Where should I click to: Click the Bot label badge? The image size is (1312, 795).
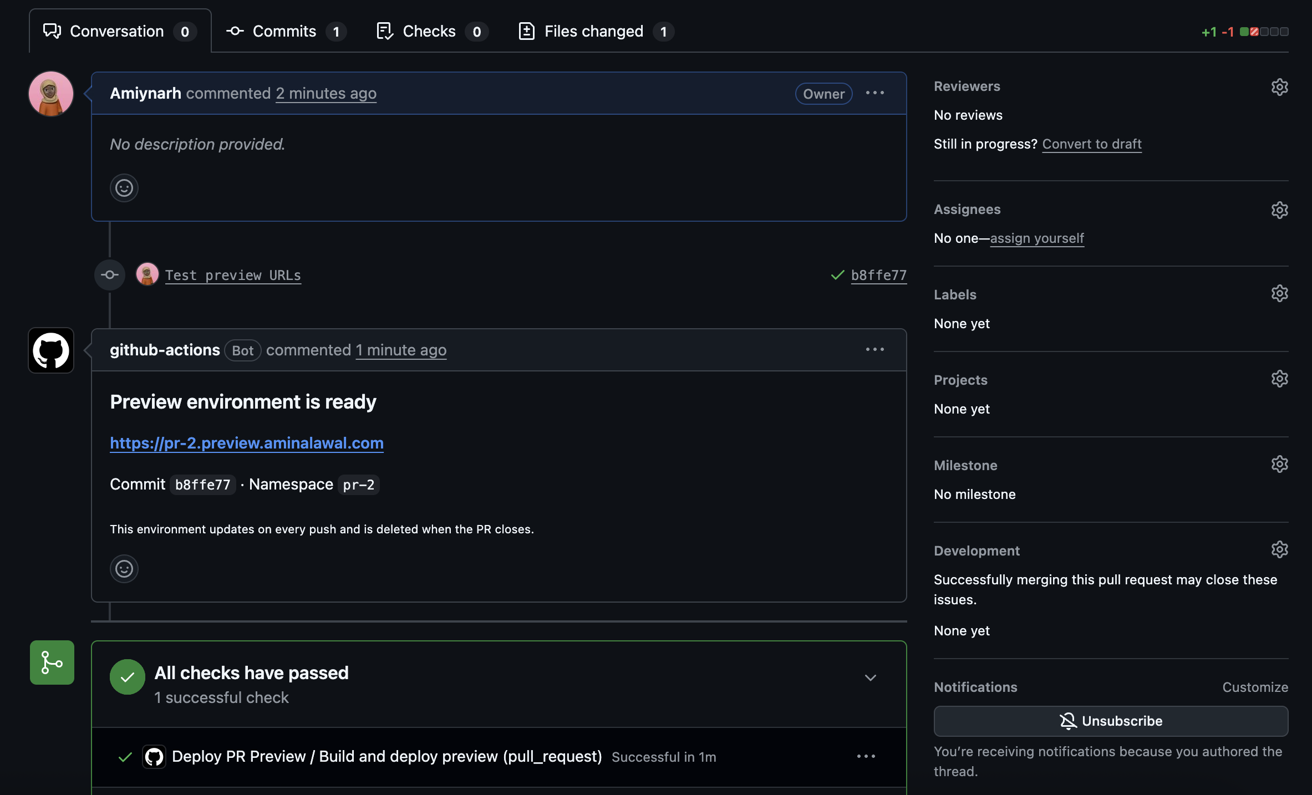242,350
